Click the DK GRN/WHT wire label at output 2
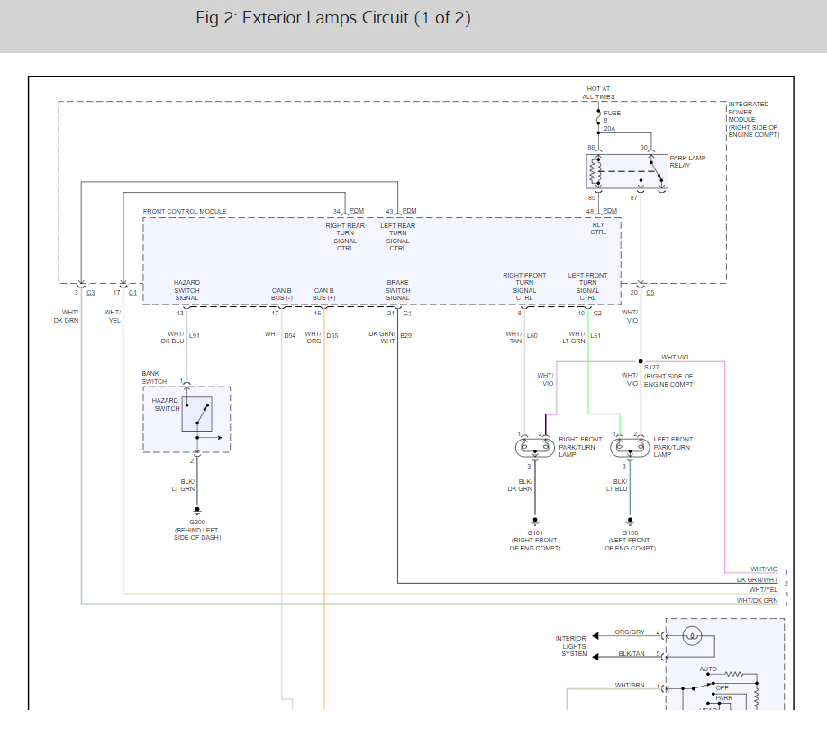This screenshot has width=827, height=737. [757, 579]
